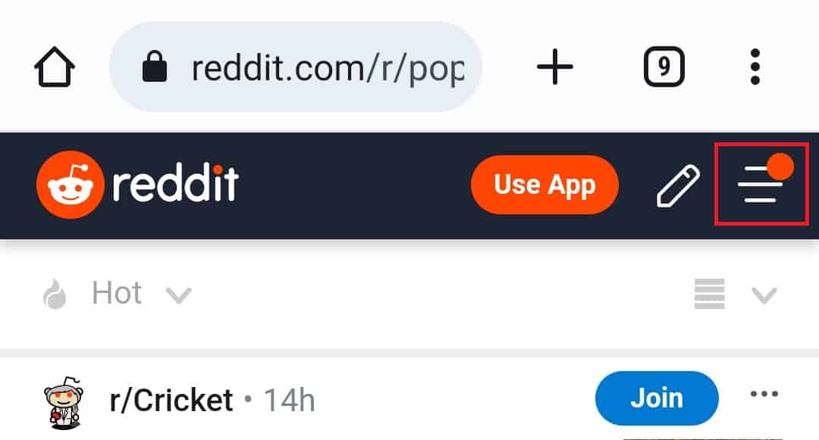Go to the r/Cricket subreddit link
The width and height of the screenshot is (819, 440).
171,401
